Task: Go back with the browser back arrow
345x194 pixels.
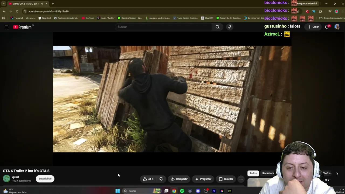Action: tap(4, 11)
